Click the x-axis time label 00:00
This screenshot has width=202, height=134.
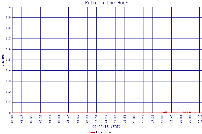pyautogui.click(x=12, y=119)
